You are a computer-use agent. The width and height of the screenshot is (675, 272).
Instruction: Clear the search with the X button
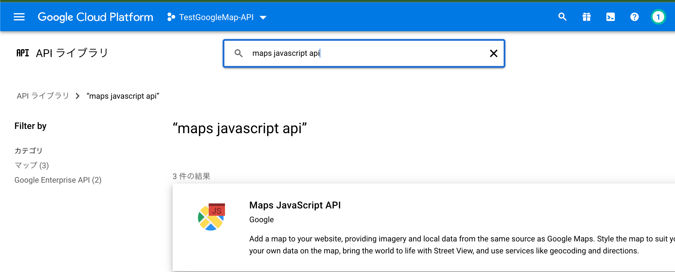click(493, 53)
